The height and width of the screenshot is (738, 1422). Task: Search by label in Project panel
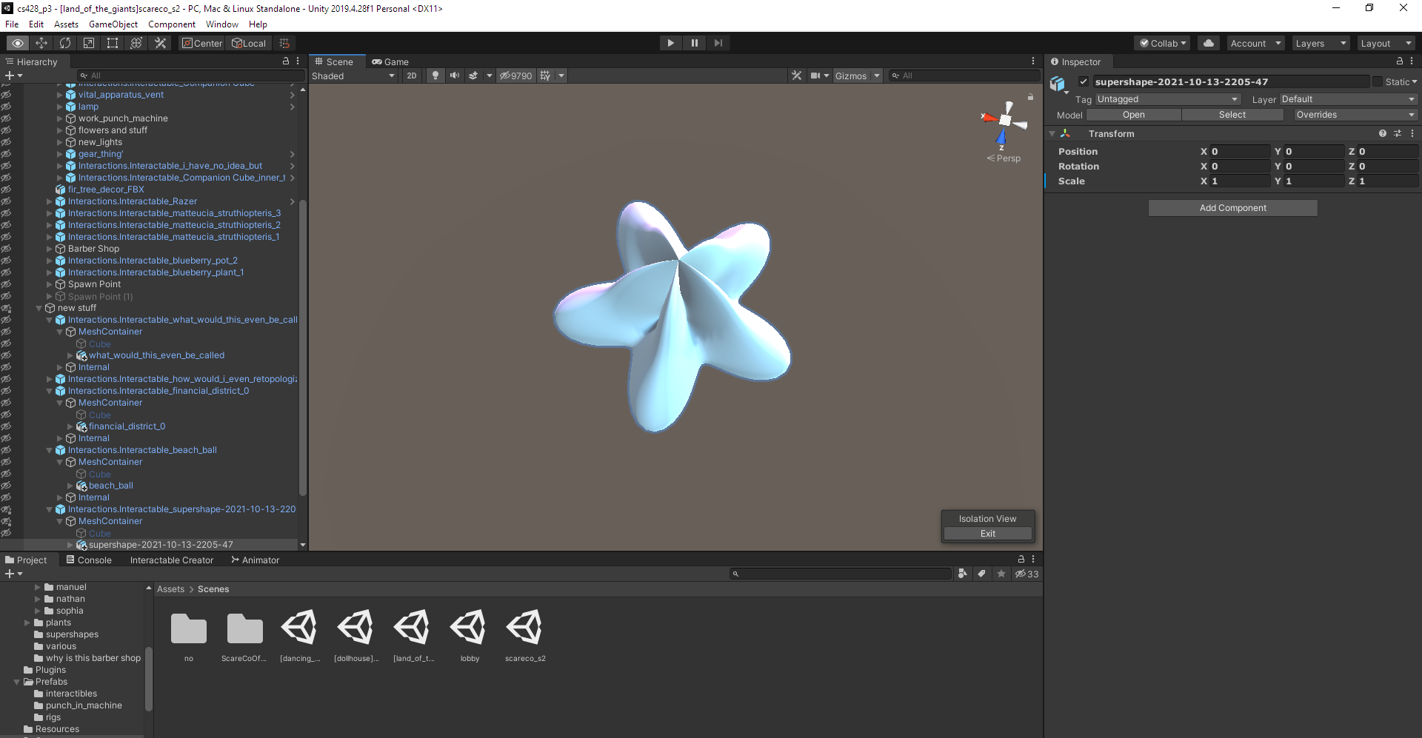tap(981, 574)
